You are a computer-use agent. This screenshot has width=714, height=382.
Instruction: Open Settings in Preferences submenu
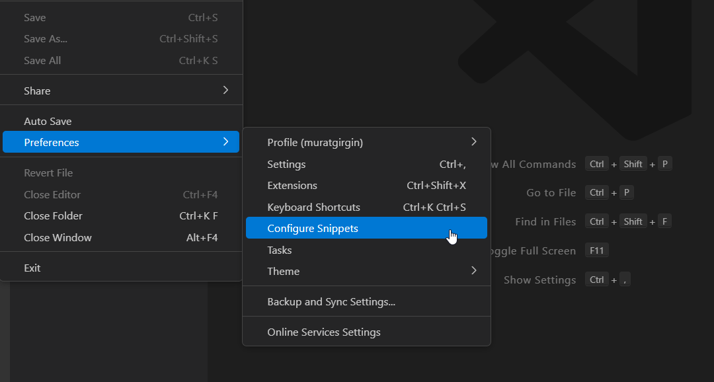[366, 164]
